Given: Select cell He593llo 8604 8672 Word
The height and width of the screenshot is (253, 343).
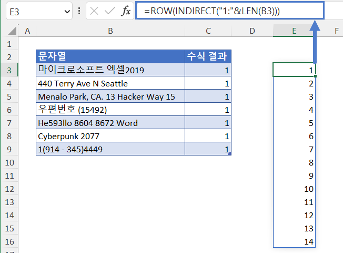Looking at the screenshot, I should pyautogui.click(x=110, y=122).
